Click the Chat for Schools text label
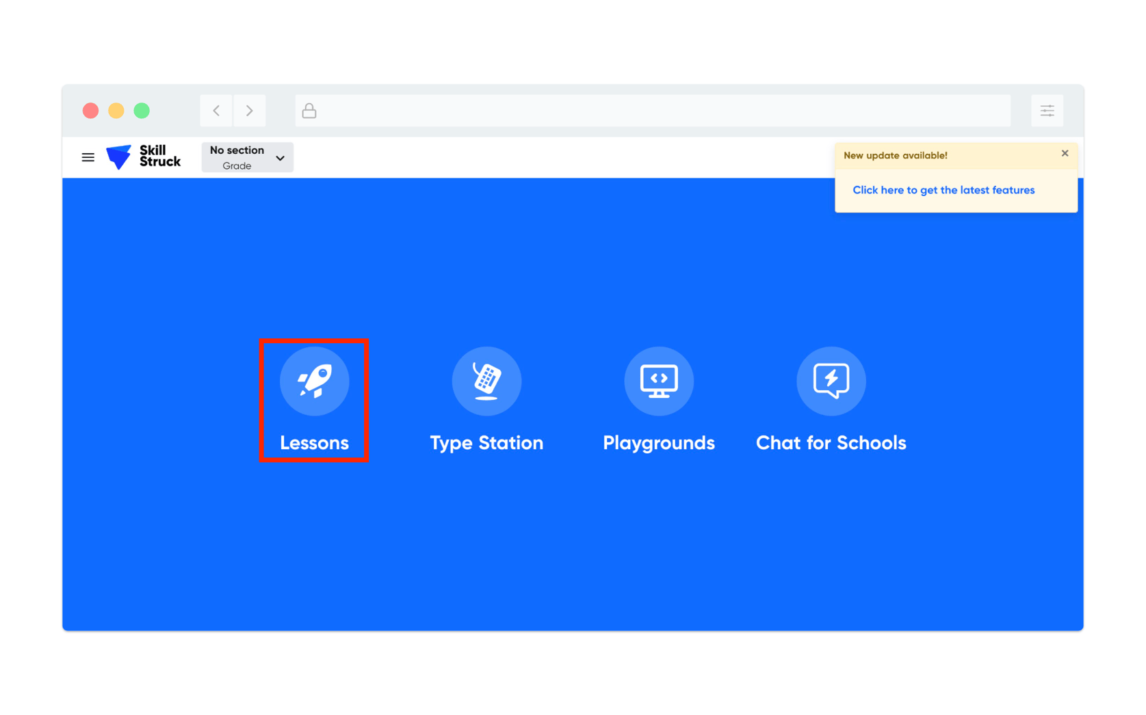 [x=831, y=443]
